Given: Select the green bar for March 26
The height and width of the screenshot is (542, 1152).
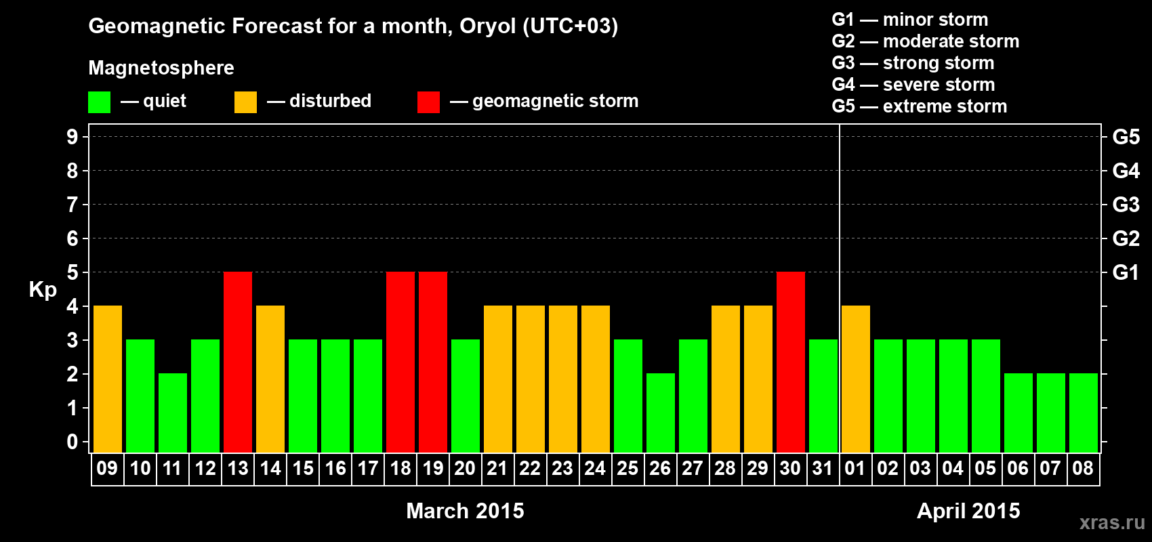Looking at the screenshot, I should pos(661,413).
